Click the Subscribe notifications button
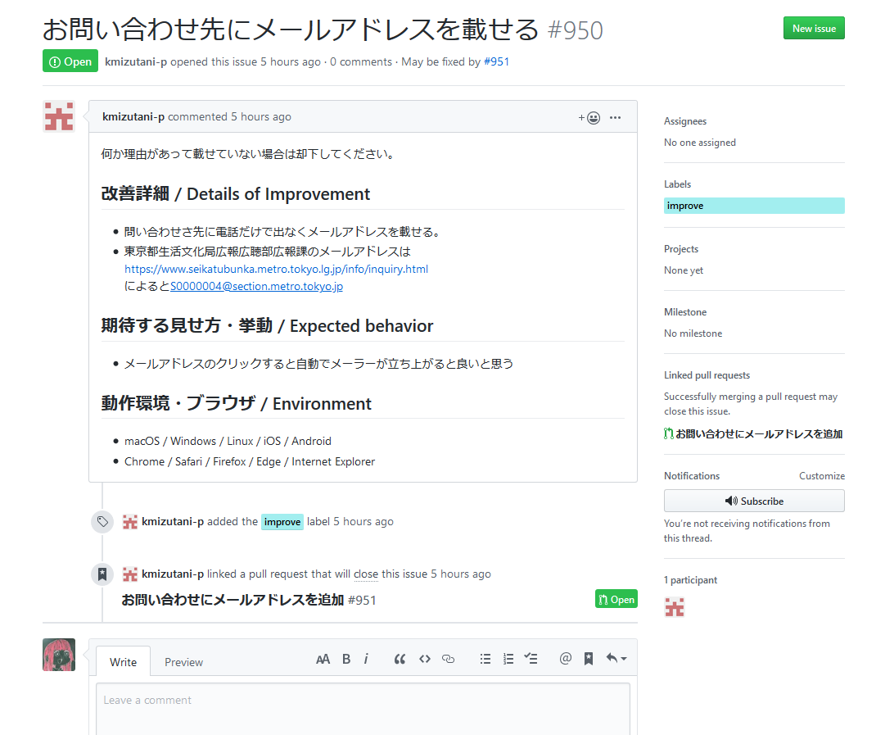Image resolution: width=876 pixels, height=735 pixels. (x=754, y=501)
